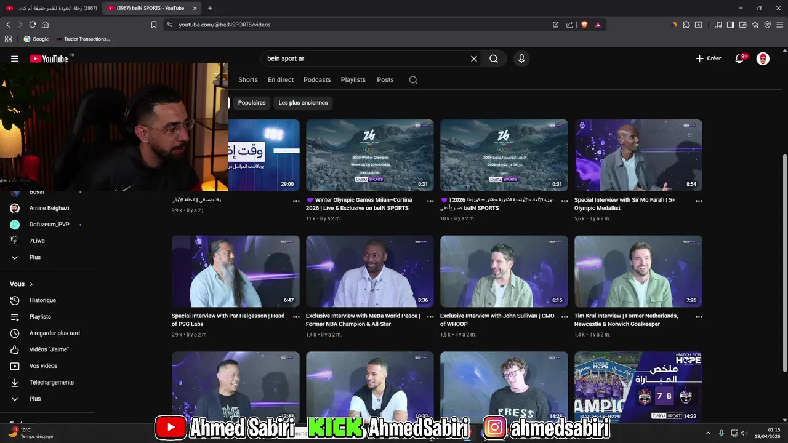788x443 pixels.
Task: Play the Sir Mo Farah interview thumbnail
Action: click(638, 155)
